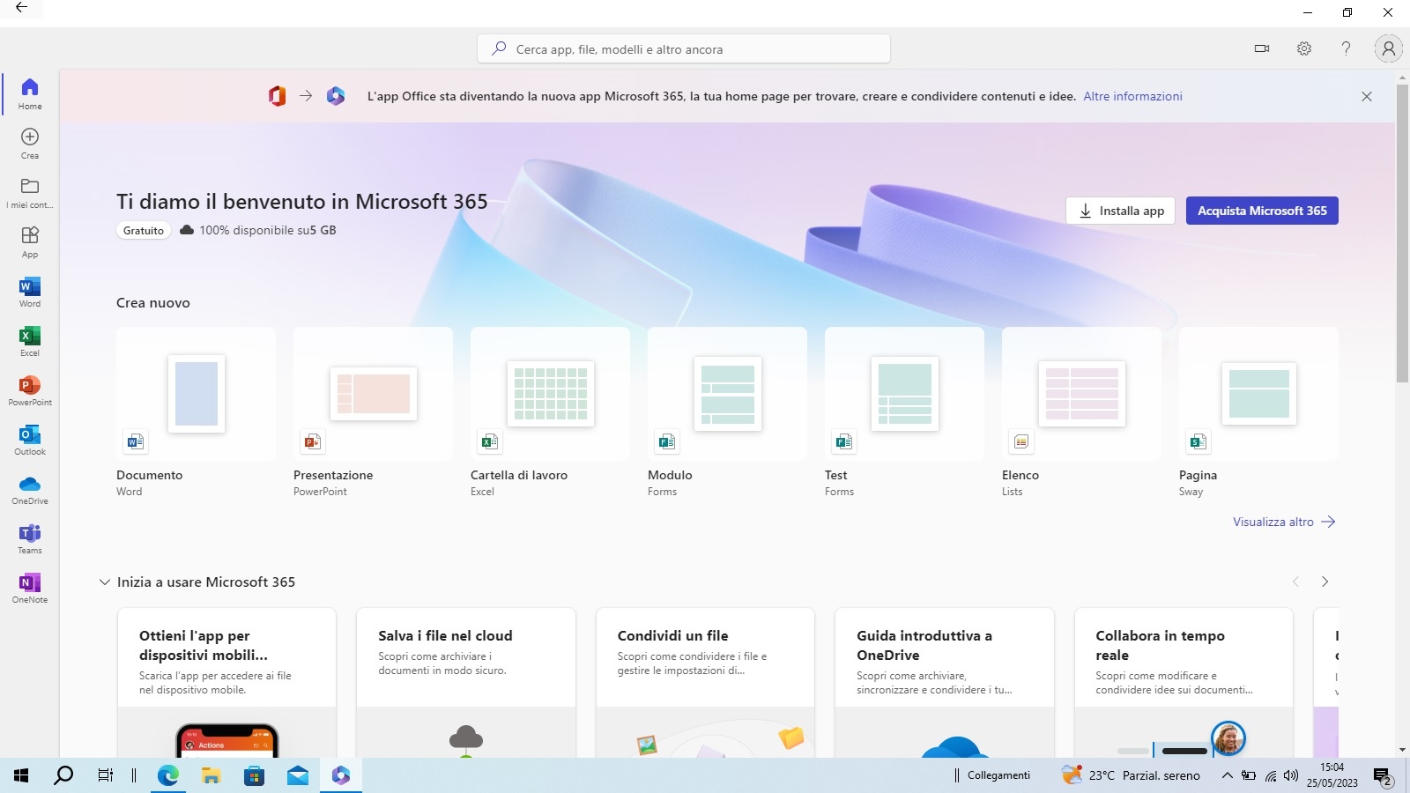Open the 'Condividi un file' card
1410x793 pixels.
click(x=705, y=683)
